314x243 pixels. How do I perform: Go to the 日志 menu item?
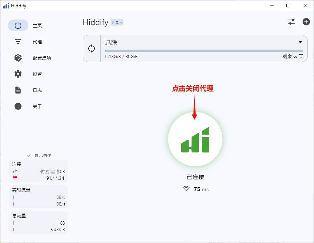[x=37, y=90]
